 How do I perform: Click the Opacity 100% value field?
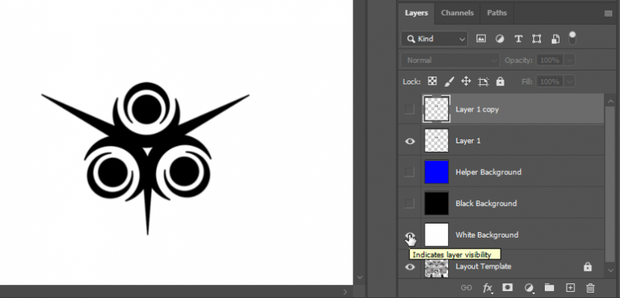point(550,60)
